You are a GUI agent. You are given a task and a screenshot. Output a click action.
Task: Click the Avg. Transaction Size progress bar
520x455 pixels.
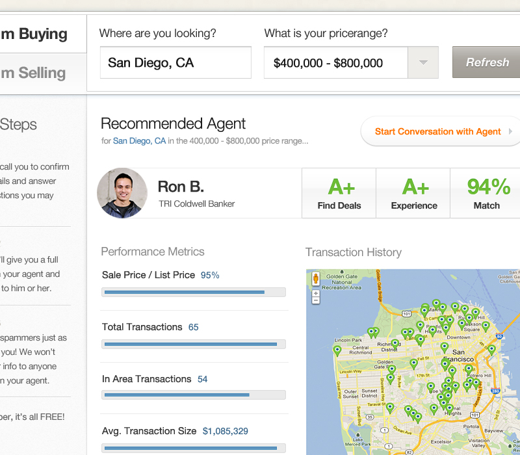[x=194, y=448]
